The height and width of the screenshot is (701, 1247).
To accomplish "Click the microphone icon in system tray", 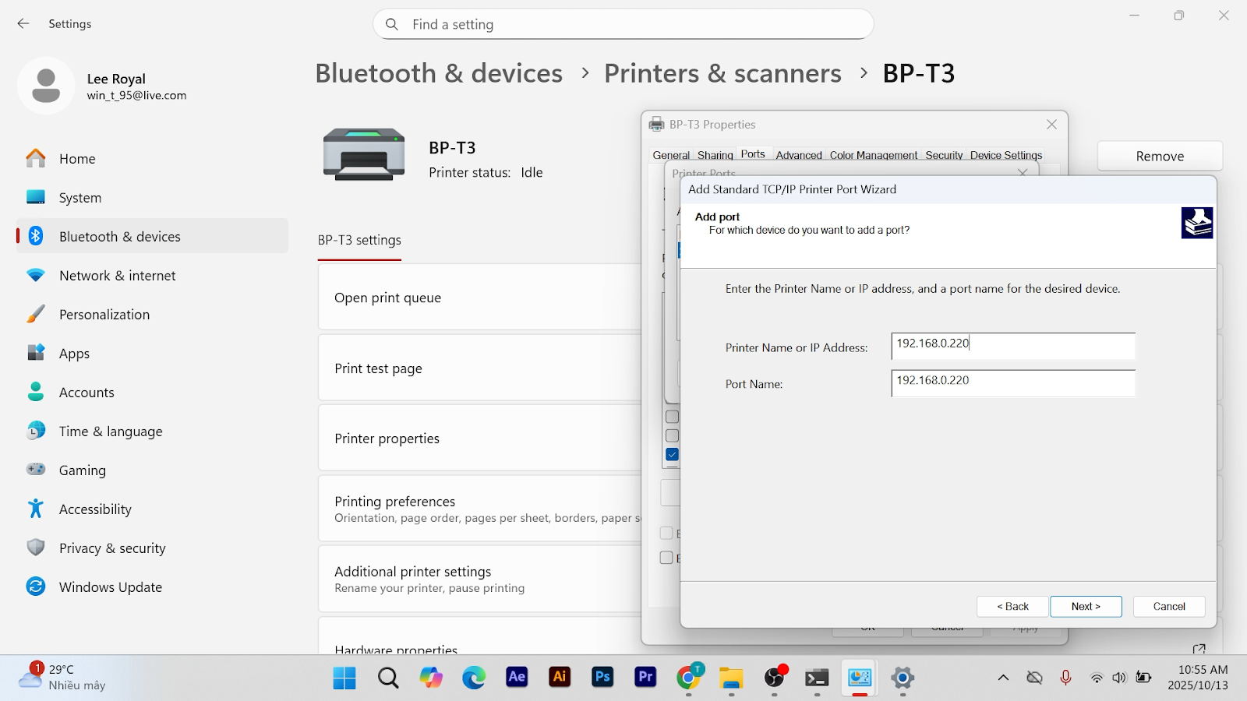I will 1065,678.
